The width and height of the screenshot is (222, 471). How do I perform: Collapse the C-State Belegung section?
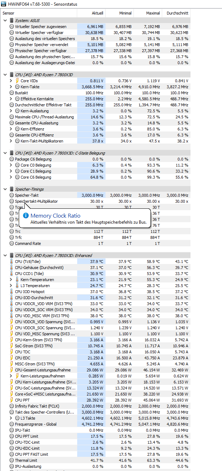point(5,153)
